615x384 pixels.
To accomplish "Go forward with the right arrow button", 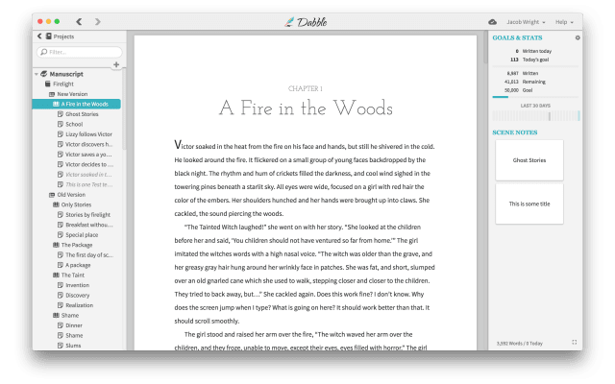I will click(x=98, y=21).
